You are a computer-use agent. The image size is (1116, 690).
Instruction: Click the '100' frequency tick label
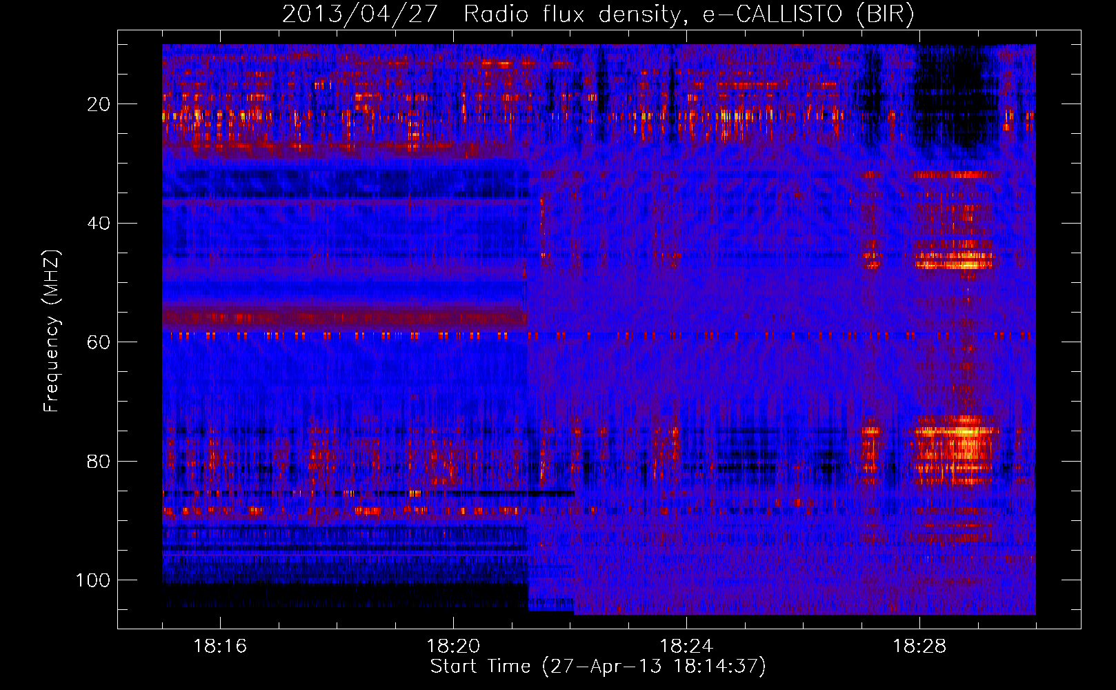tap(93, 580)
